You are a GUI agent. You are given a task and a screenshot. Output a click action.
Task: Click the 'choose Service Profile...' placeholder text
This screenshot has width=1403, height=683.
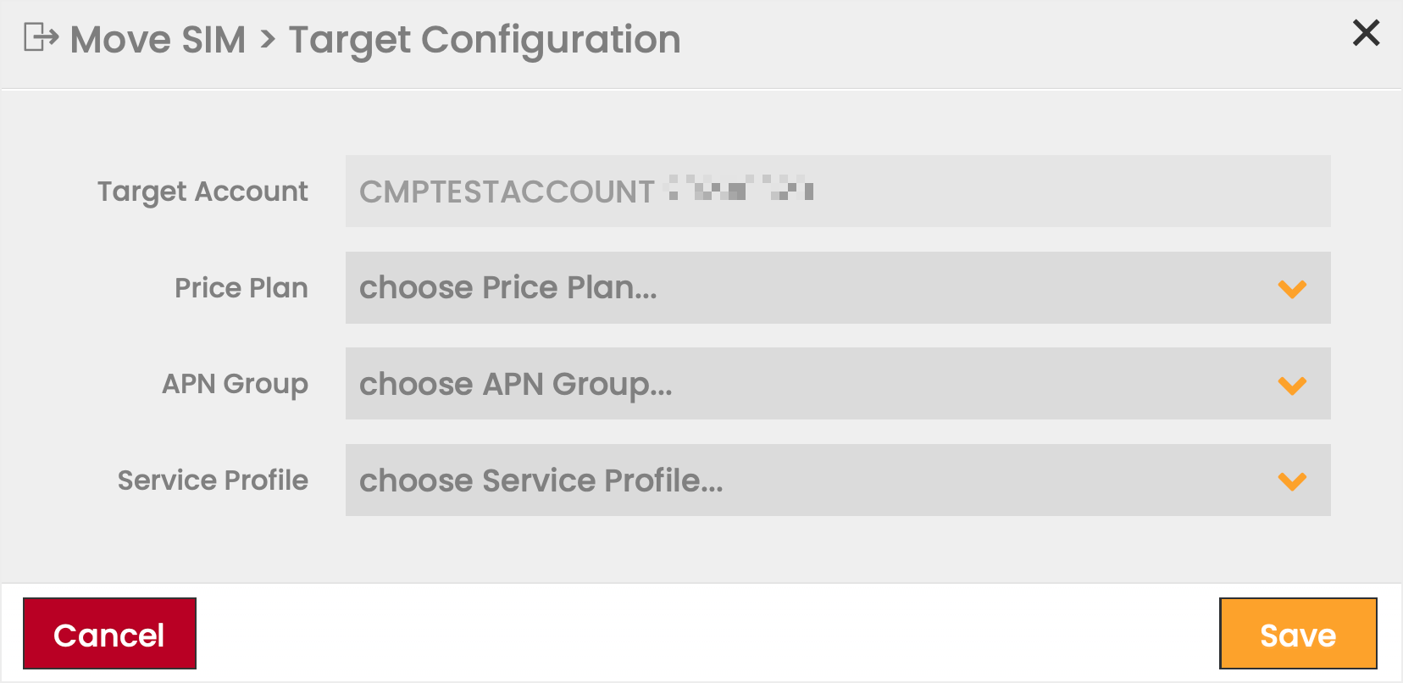[x=541, y=480]
